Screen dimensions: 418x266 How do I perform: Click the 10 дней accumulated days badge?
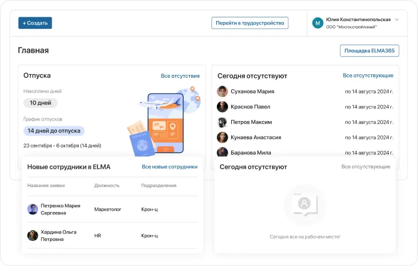[x=40, y=103]
